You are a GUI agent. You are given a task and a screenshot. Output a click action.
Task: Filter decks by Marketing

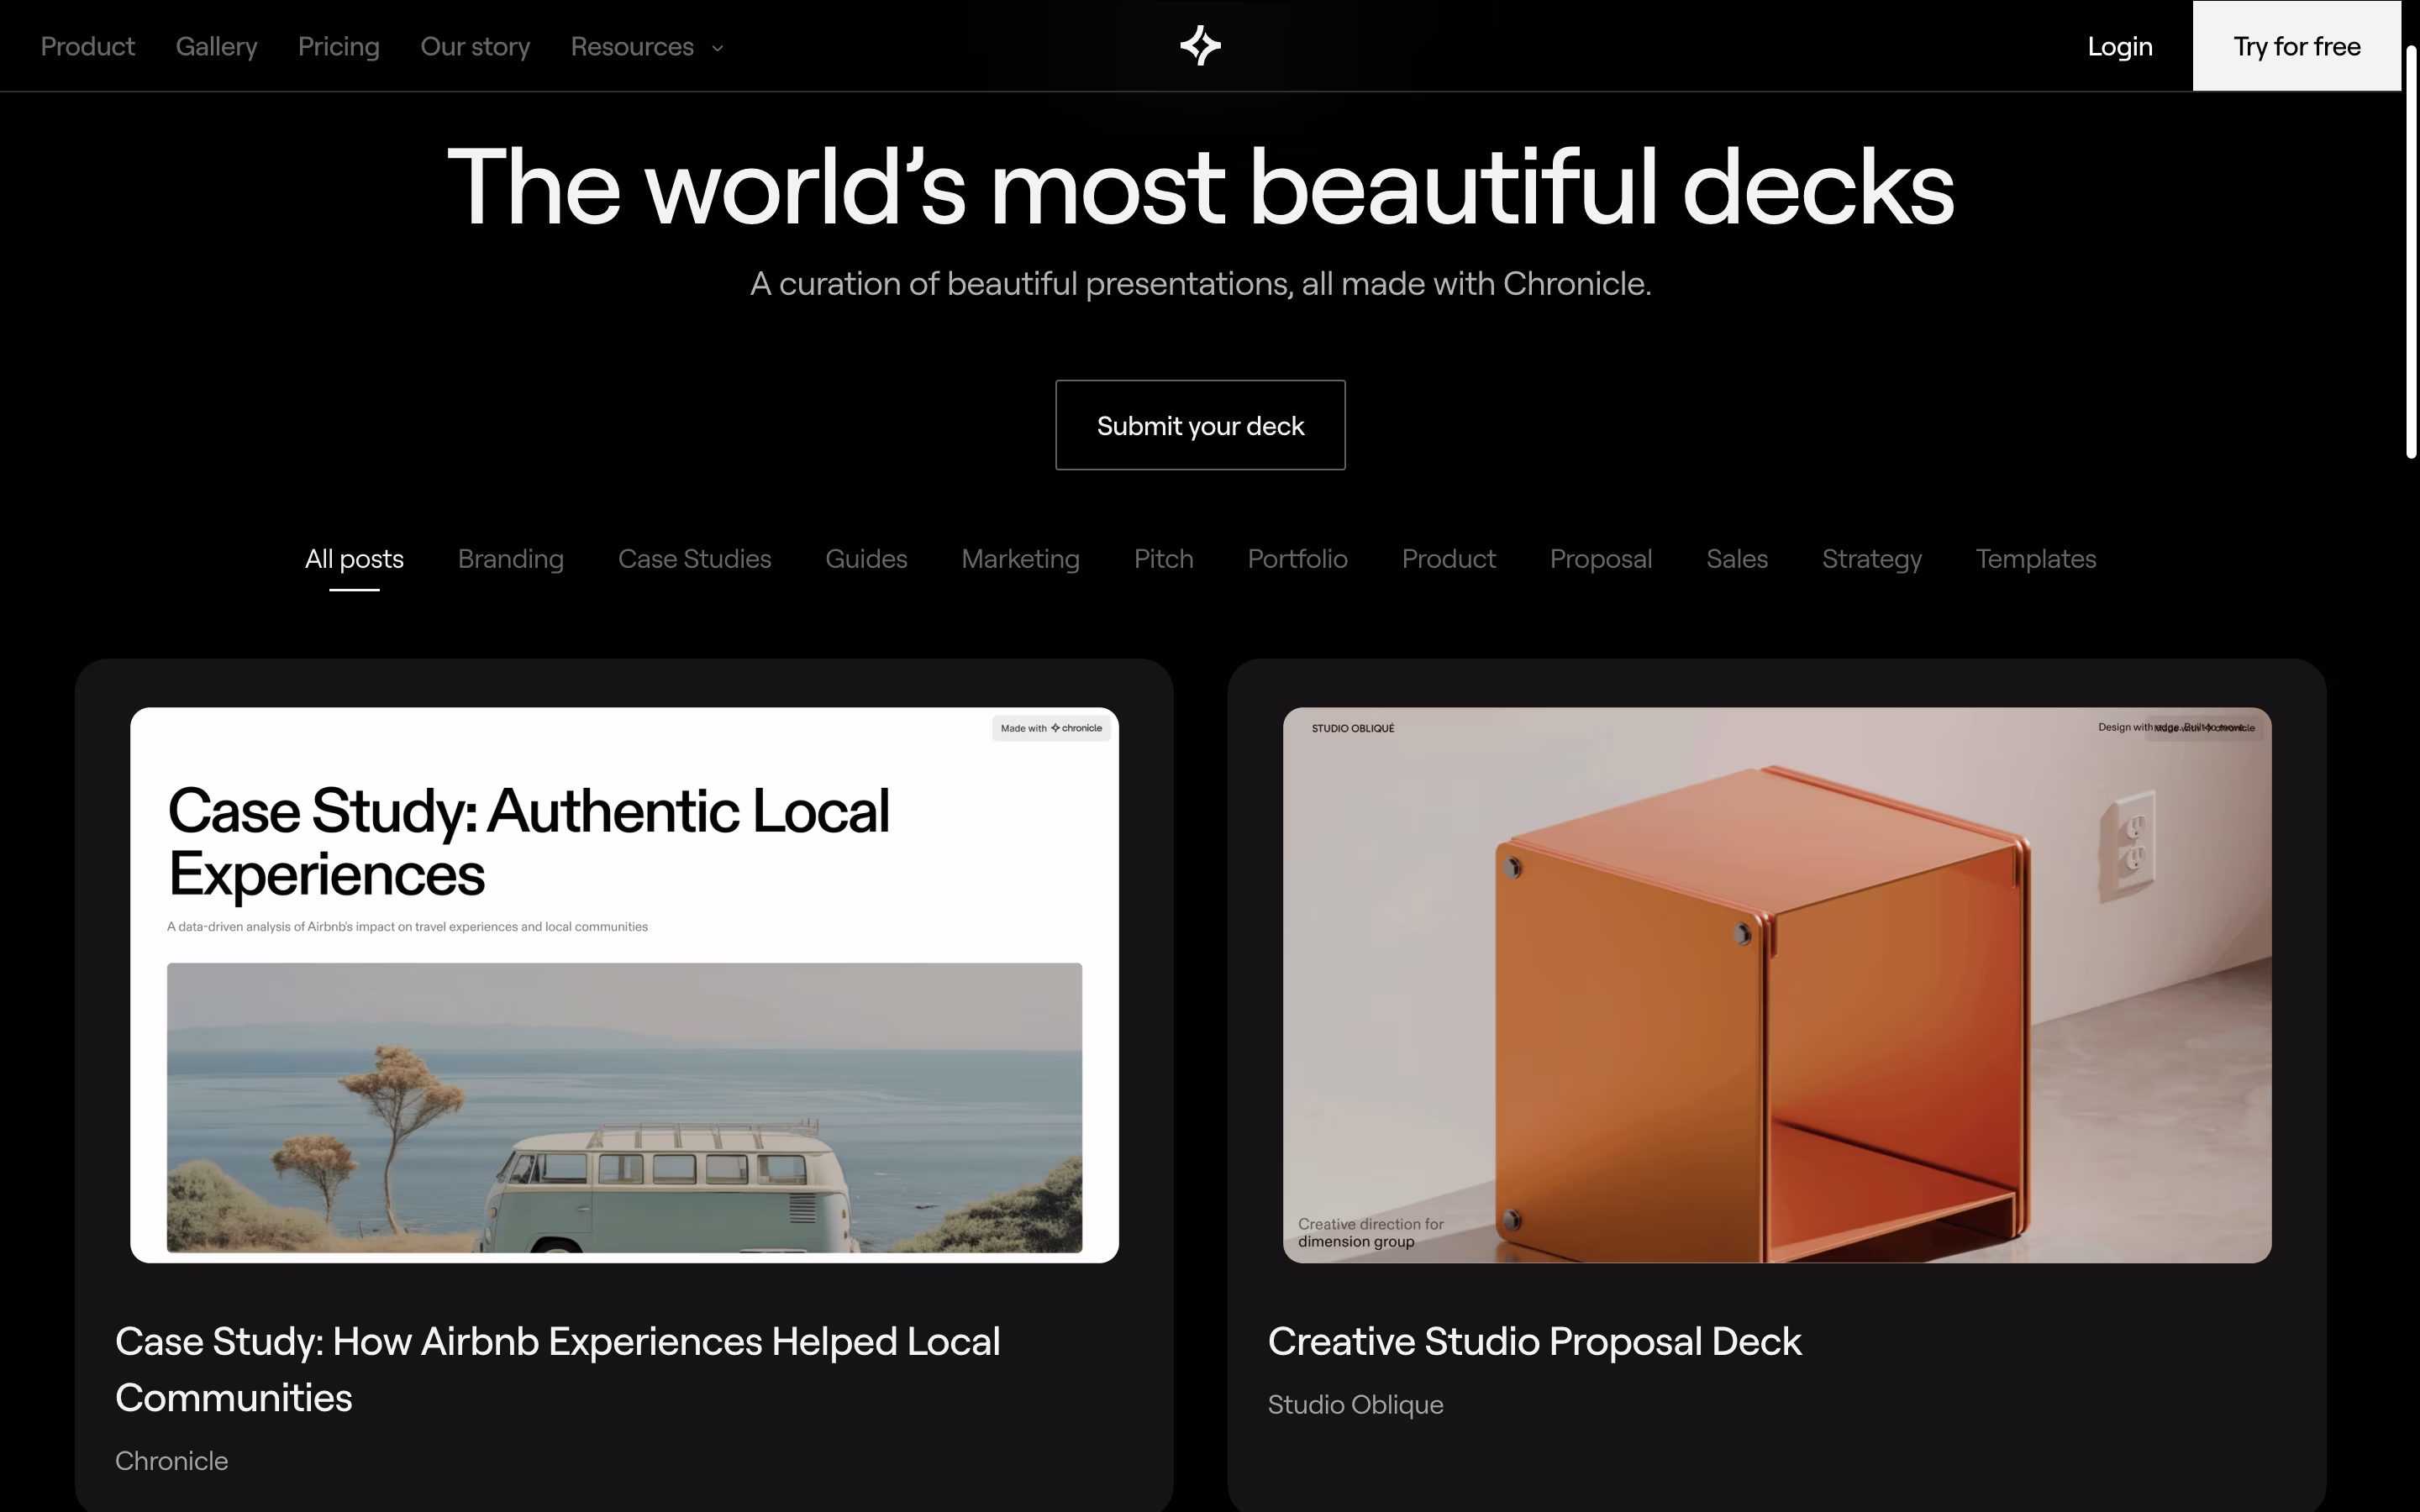(1021, 559)
